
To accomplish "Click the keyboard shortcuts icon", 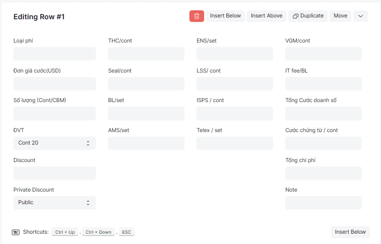I will (16, 232).
